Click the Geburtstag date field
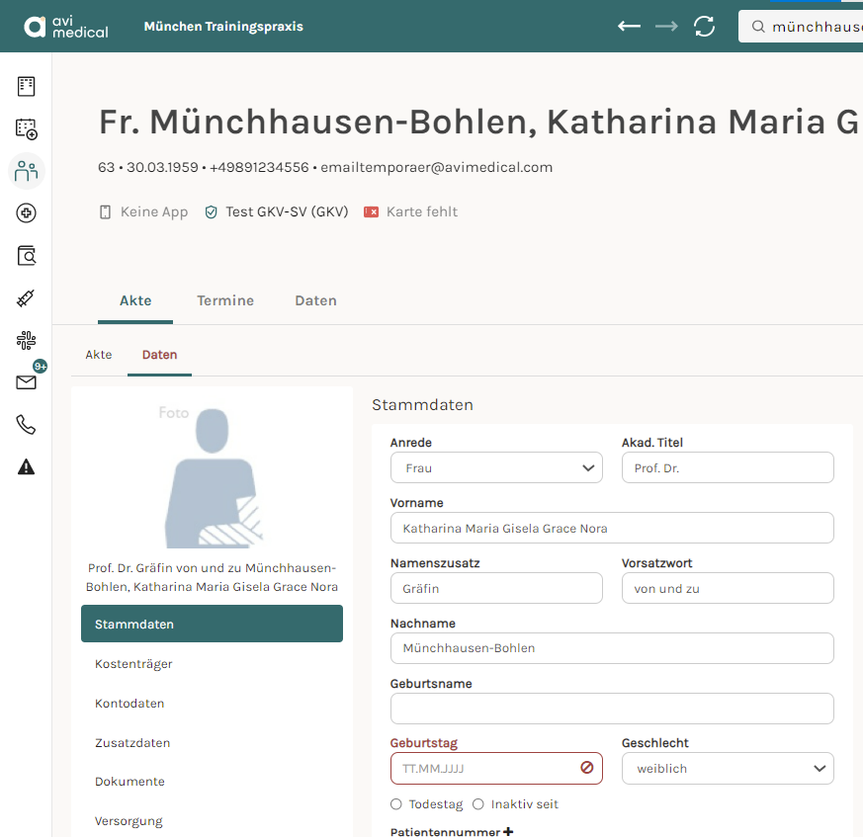The image size is (863, 837). pos(496,768)
